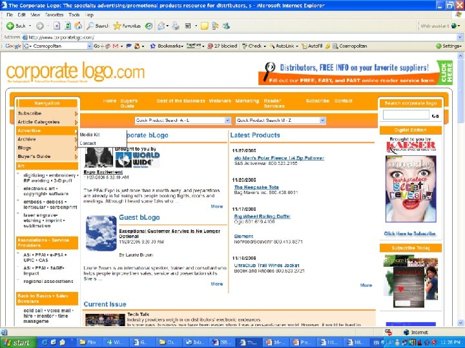Click the Click Here to Subscribe link
The image size is (465, 348).
coord(409,233)
